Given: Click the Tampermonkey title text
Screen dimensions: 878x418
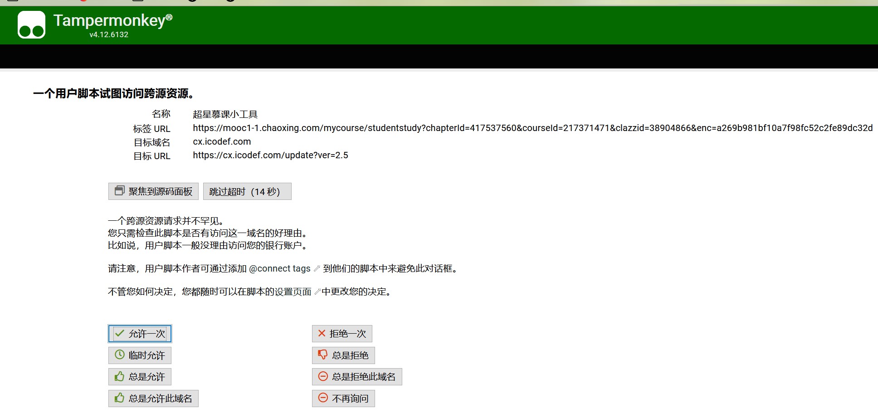Looking at the screenshot, I should pos(113,20).
